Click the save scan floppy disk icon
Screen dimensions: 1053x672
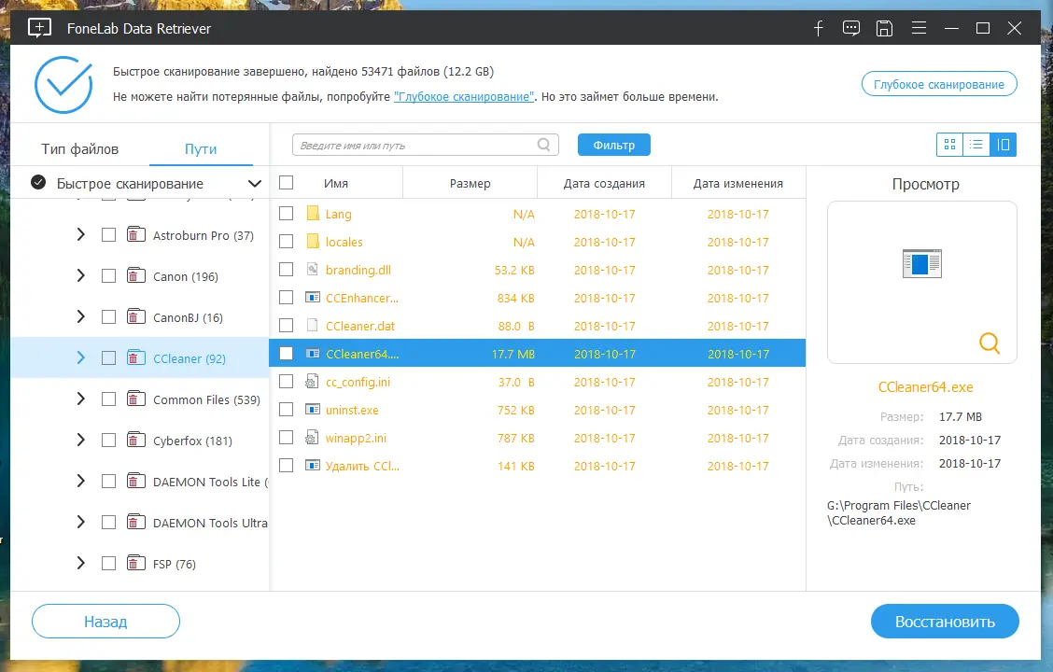click(884, 28)
